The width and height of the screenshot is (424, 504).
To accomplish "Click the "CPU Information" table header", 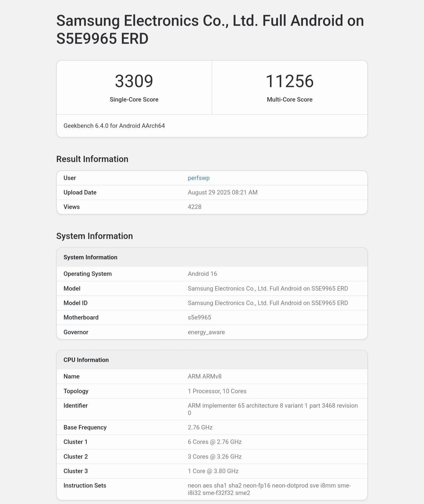I will [x=212, y=360].
